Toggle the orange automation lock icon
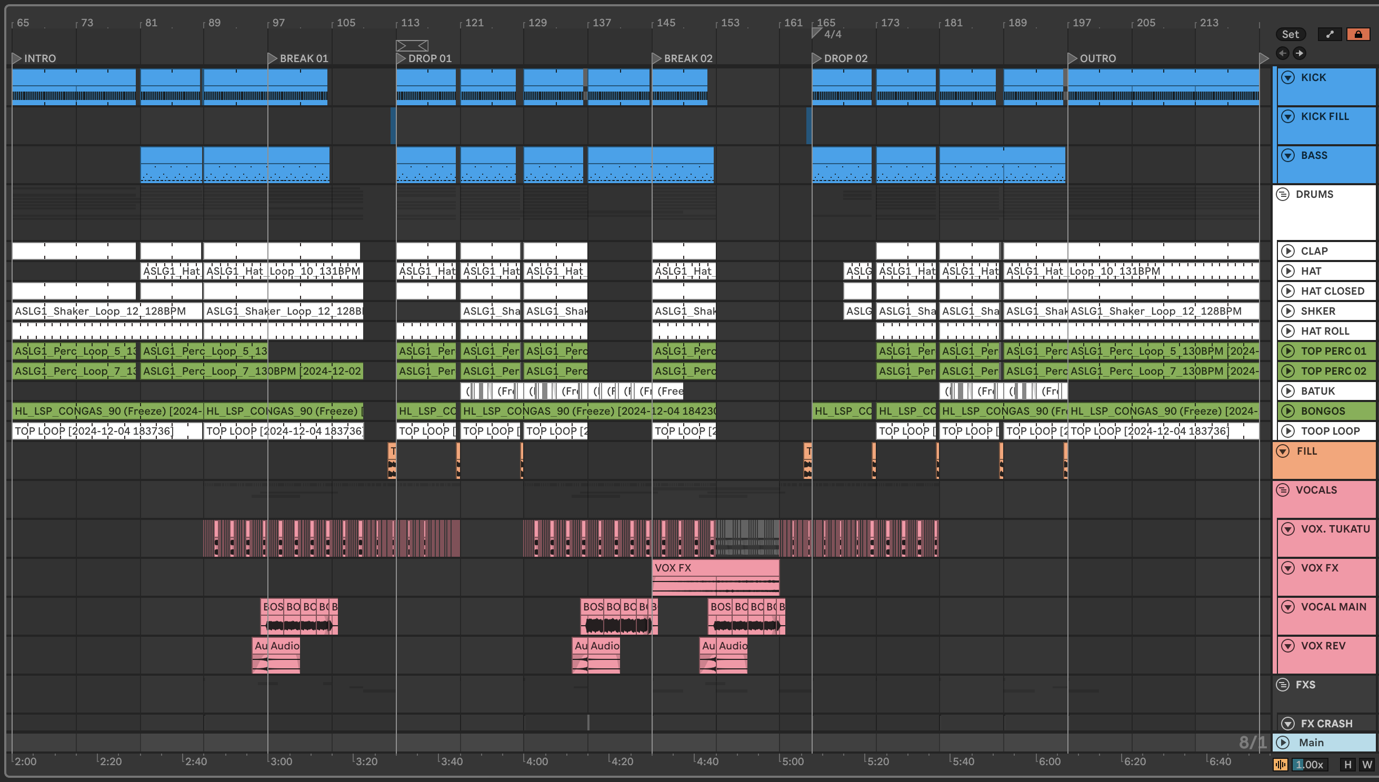 point(1358,34)
